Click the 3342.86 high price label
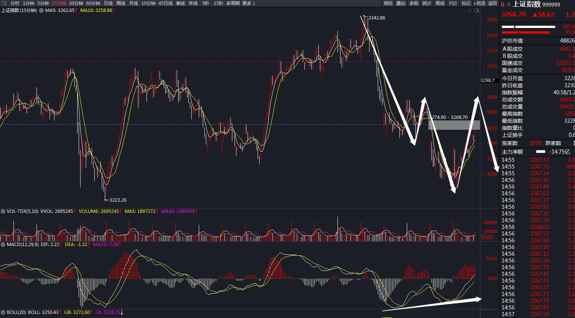Image resolution: width=575 pixels, height=318 pixels. click(377, 18)
